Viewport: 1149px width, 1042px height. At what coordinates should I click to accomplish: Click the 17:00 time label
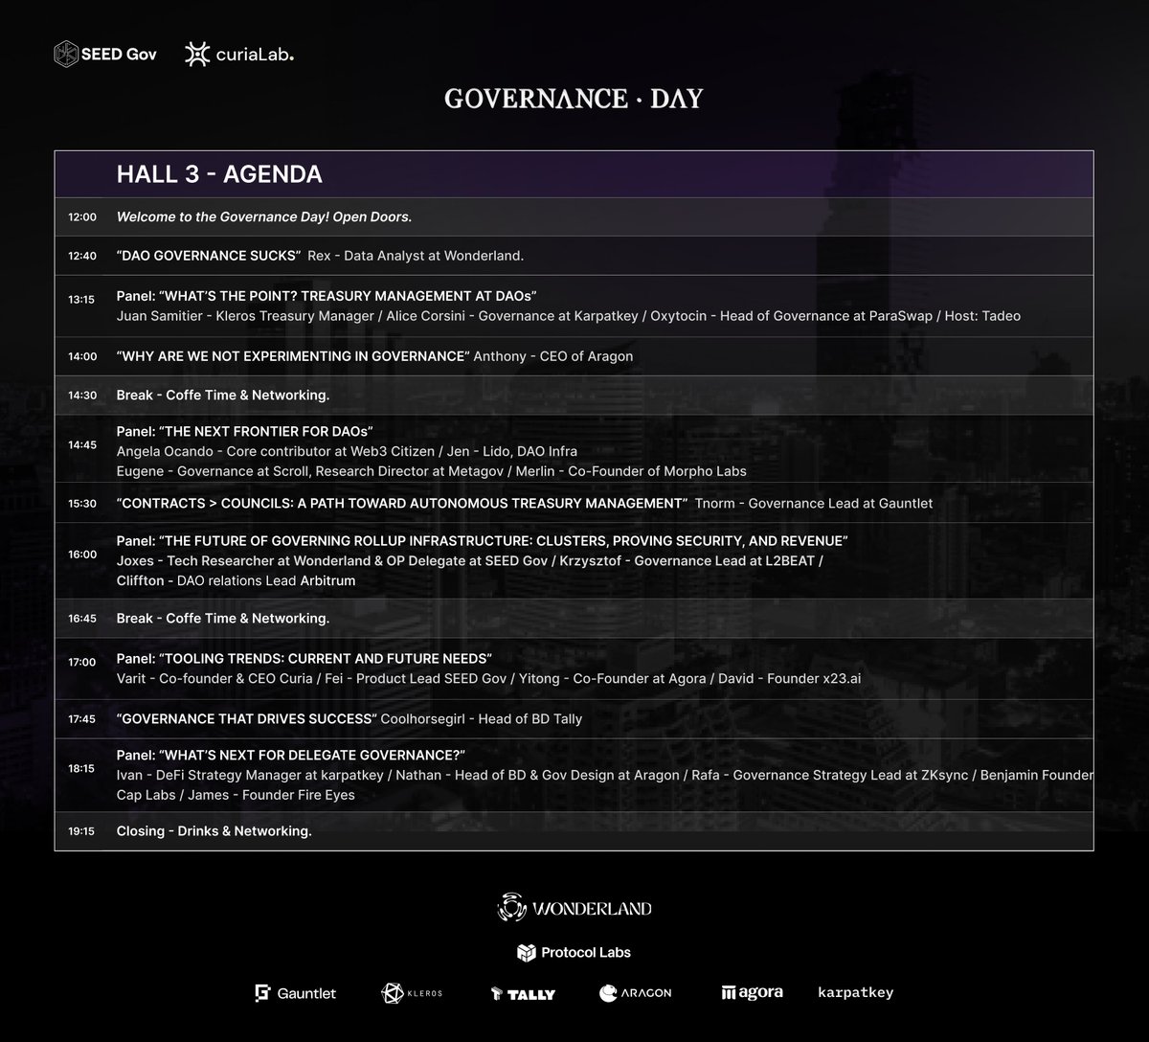point(82,662)
